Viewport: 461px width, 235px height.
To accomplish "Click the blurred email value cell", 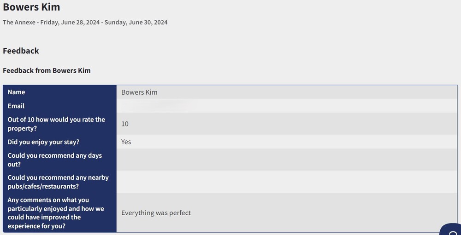I will [x=157, y=106].
